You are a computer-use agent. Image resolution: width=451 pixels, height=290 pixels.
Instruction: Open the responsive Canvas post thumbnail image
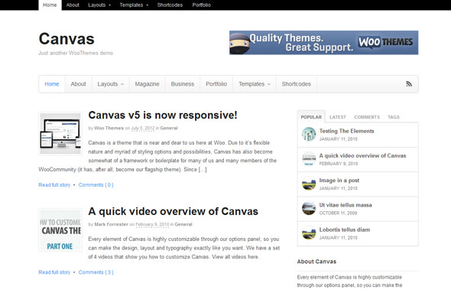point(60,134)
